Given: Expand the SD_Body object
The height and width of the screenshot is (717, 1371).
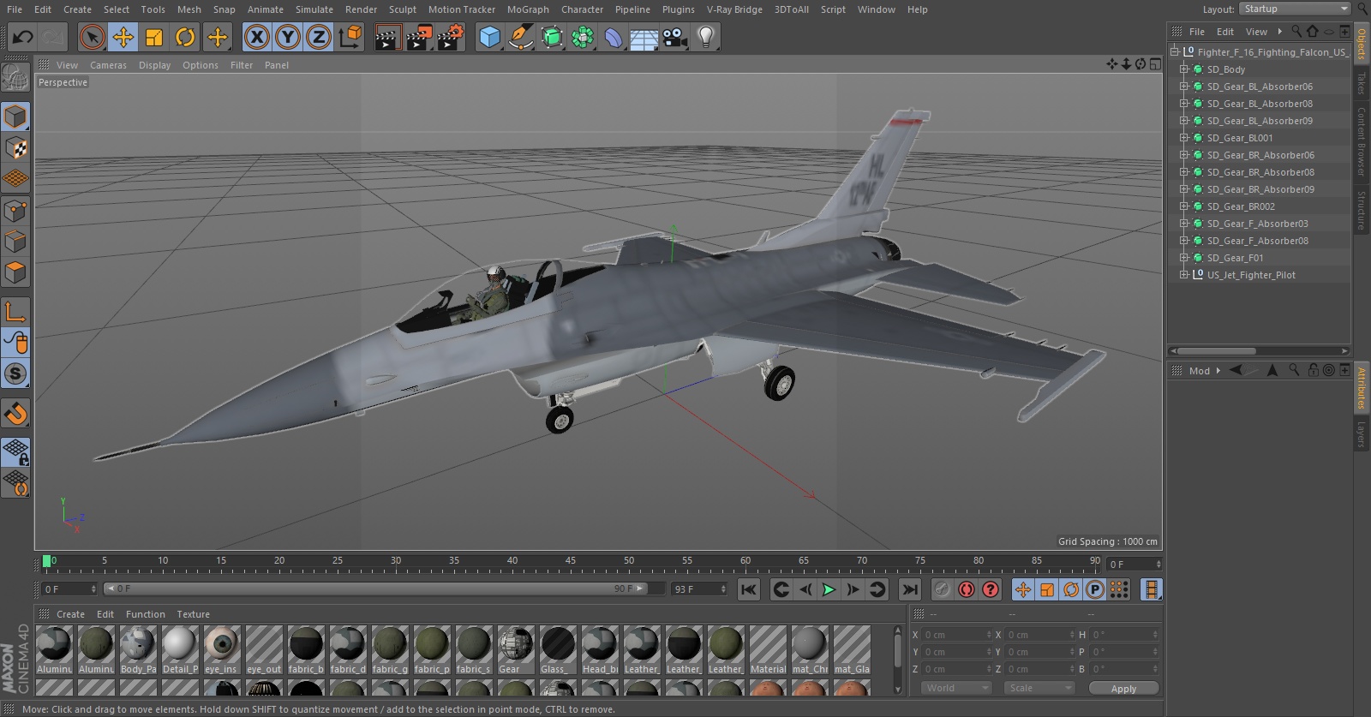Looking at the screenshot, I should [1184, 69].
